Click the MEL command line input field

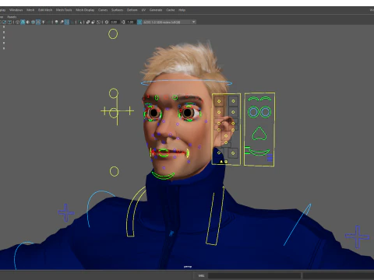click(x=254, y=275)
